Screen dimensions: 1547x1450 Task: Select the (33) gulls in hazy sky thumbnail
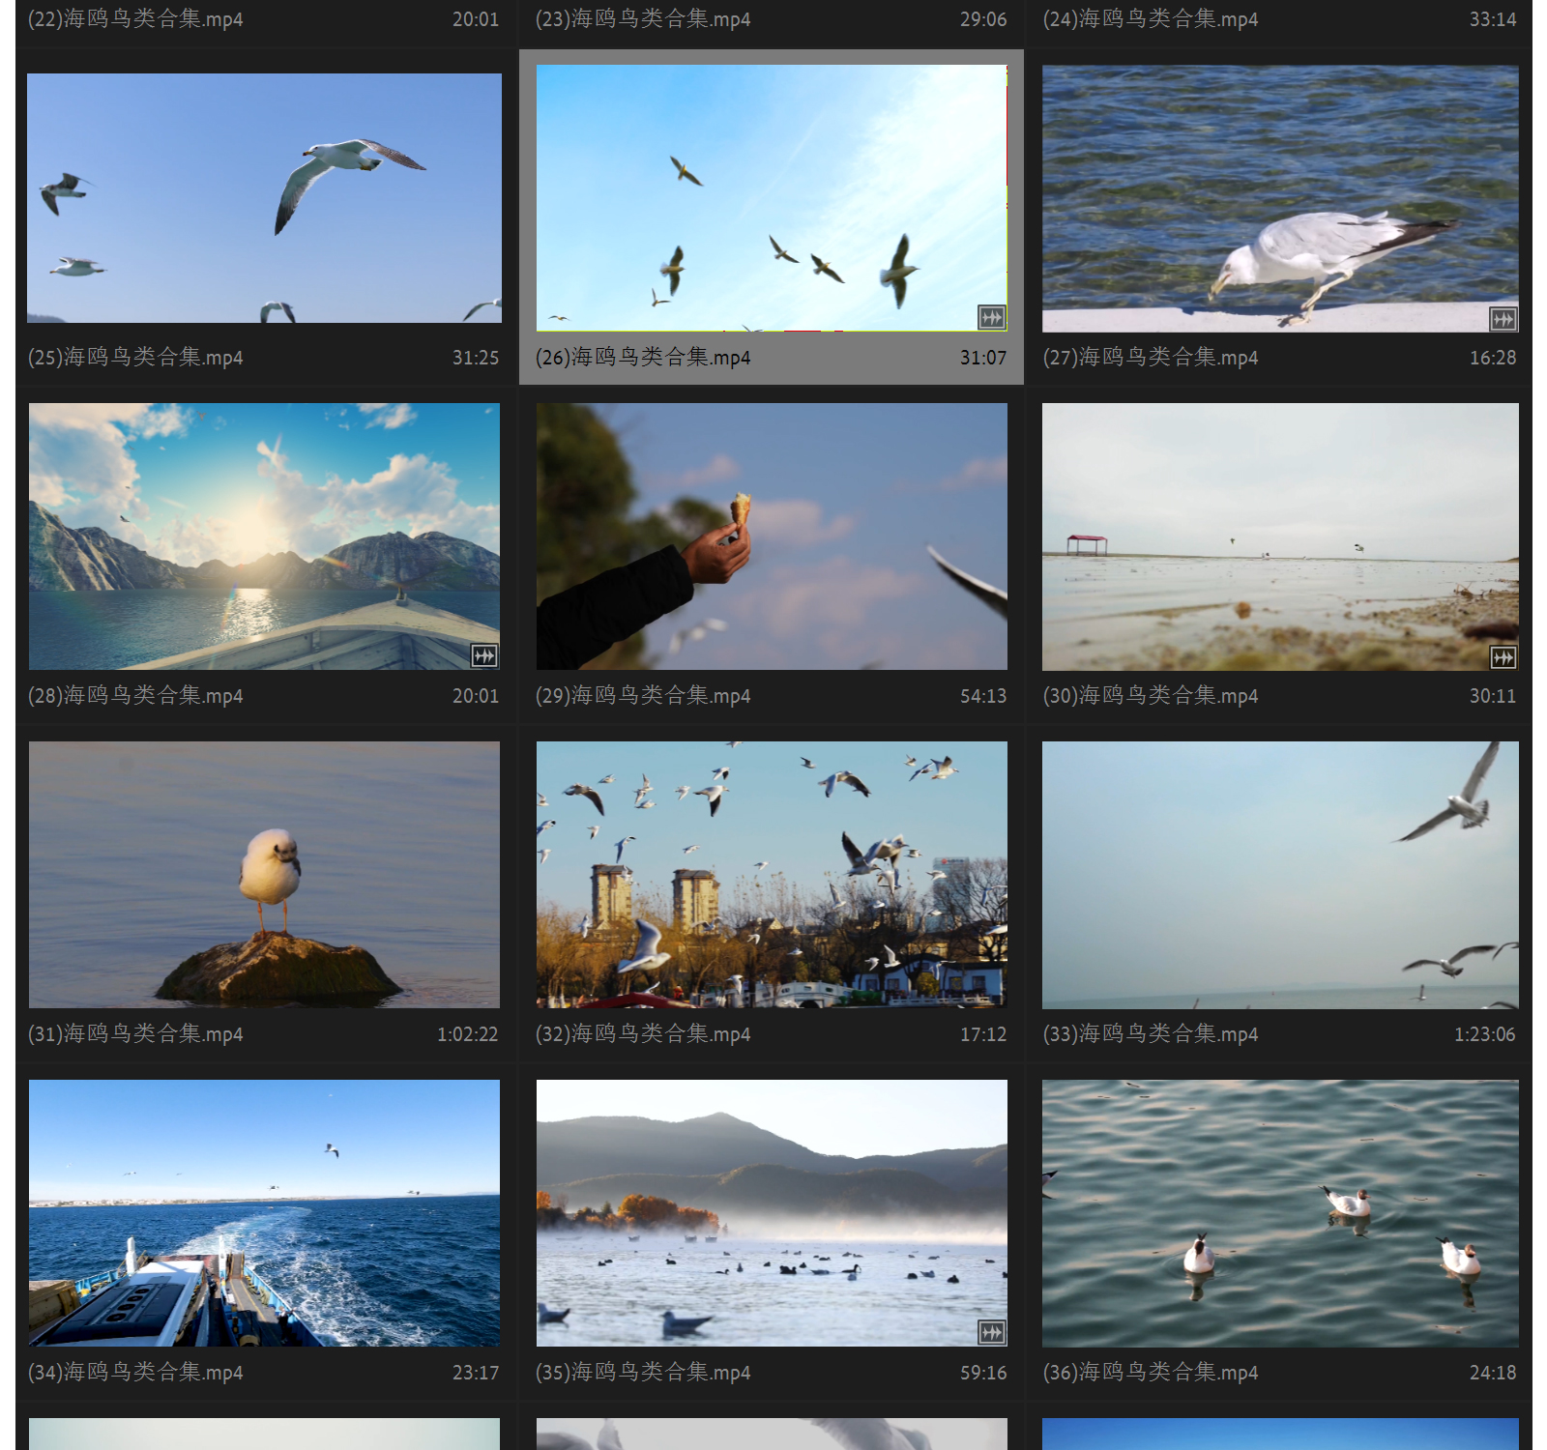pyautogui.click(x=1280, y=875)
